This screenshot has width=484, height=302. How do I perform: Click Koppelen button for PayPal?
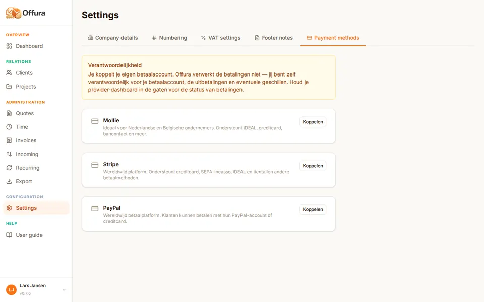(313, 209)
